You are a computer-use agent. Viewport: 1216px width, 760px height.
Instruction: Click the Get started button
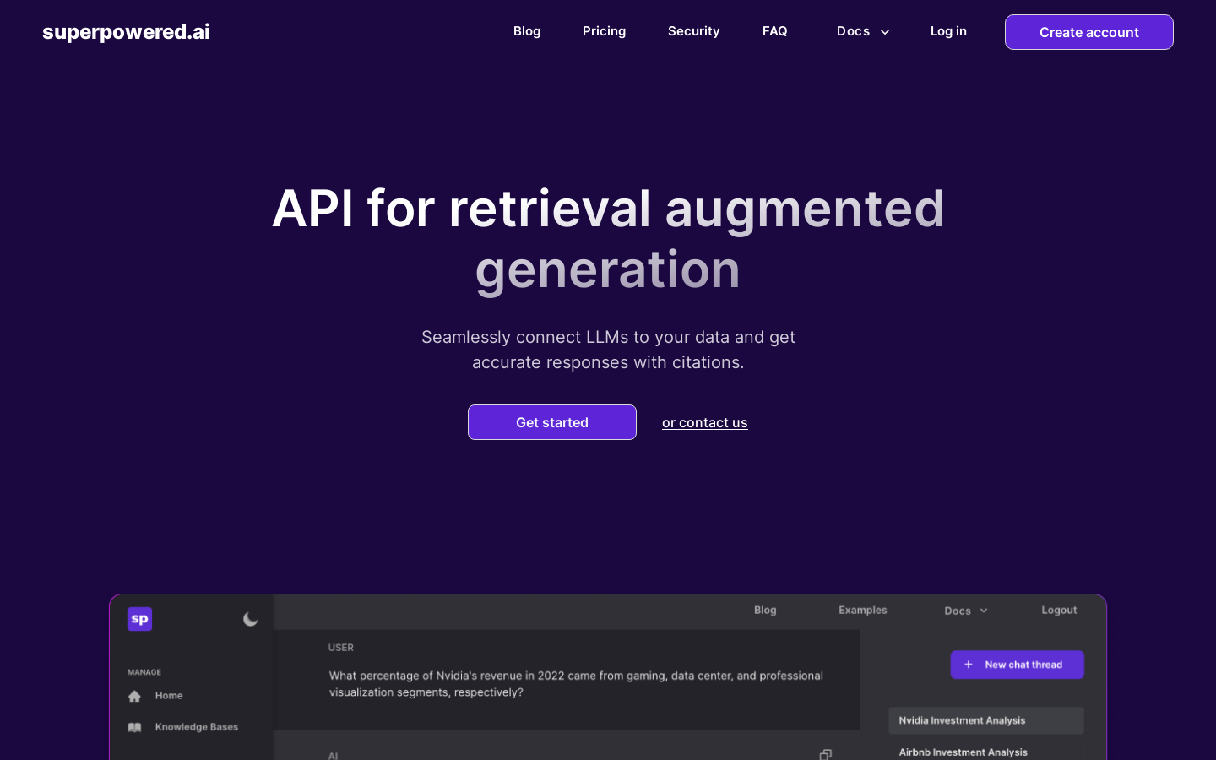pyautogui.click(x=552, y=422)
